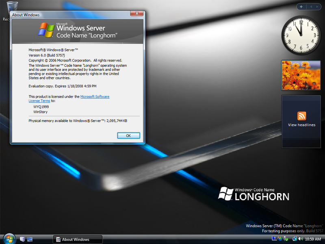Screen dimensions: 325x244
Task: Open the Start menu orb
Action: tap(9, 239)
